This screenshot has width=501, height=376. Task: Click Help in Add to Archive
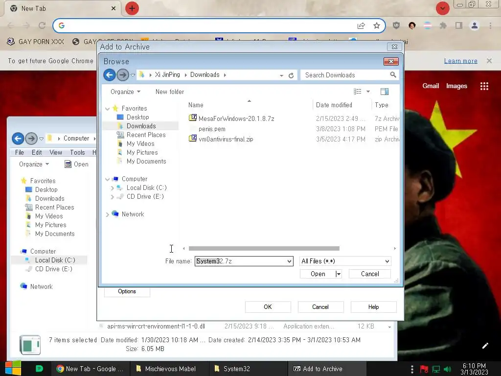[373, 307]
